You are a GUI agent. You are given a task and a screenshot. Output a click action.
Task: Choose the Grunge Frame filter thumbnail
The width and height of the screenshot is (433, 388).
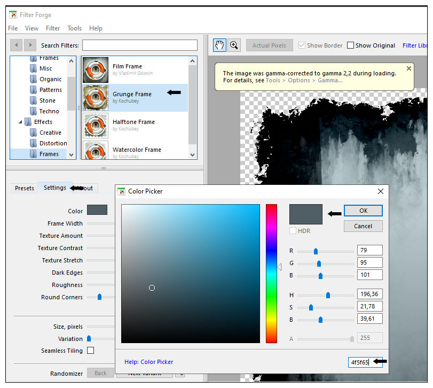click(96, 98)
